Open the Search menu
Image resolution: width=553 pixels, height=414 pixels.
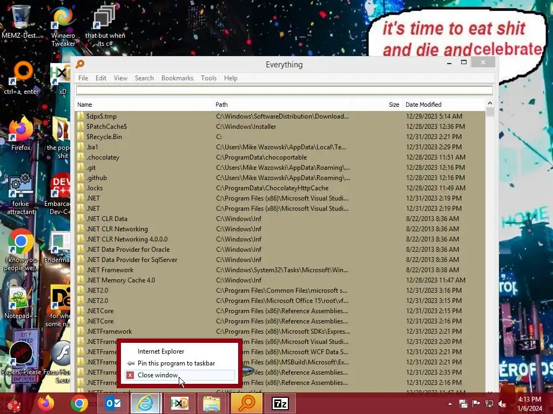click(144, 78)
